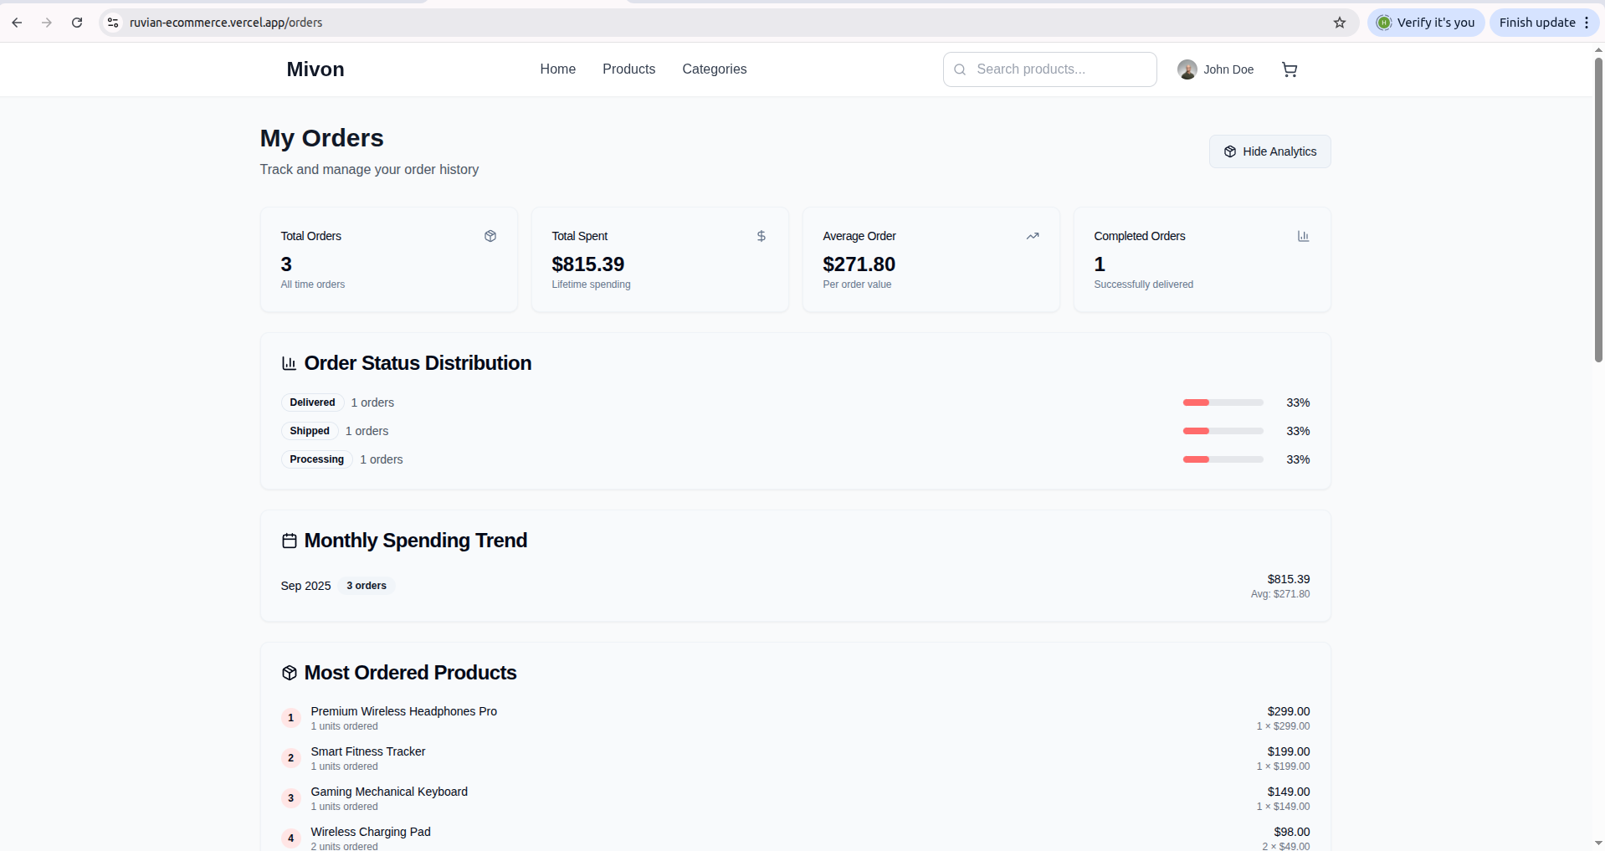This screenshot has width=1605, height=851.
Task: Click rank badge 2 for Smart Fitness Tracker
Action: click(x=291, y=758)
